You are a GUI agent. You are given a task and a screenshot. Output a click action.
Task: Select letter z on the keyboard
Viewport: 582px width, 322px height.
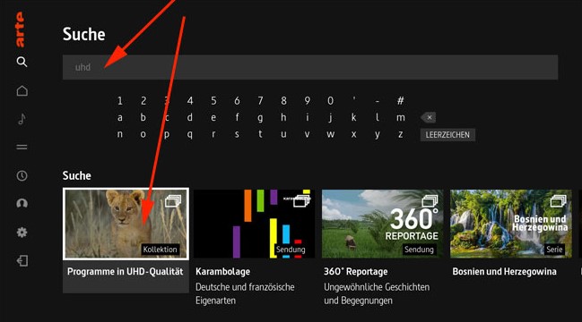[401, 134]
